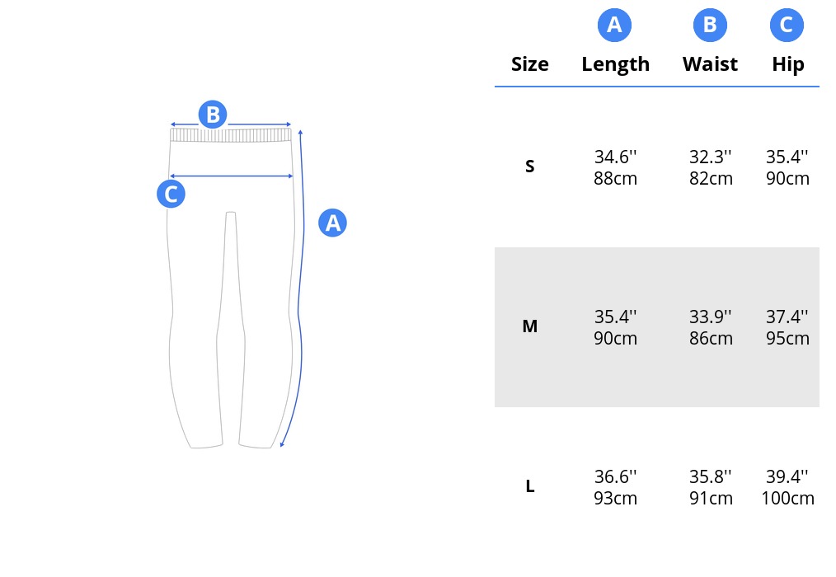Viewport: 836px width, 577px height.
Task: Click the 82cm waist value for size S
Action: coord(711,178)
